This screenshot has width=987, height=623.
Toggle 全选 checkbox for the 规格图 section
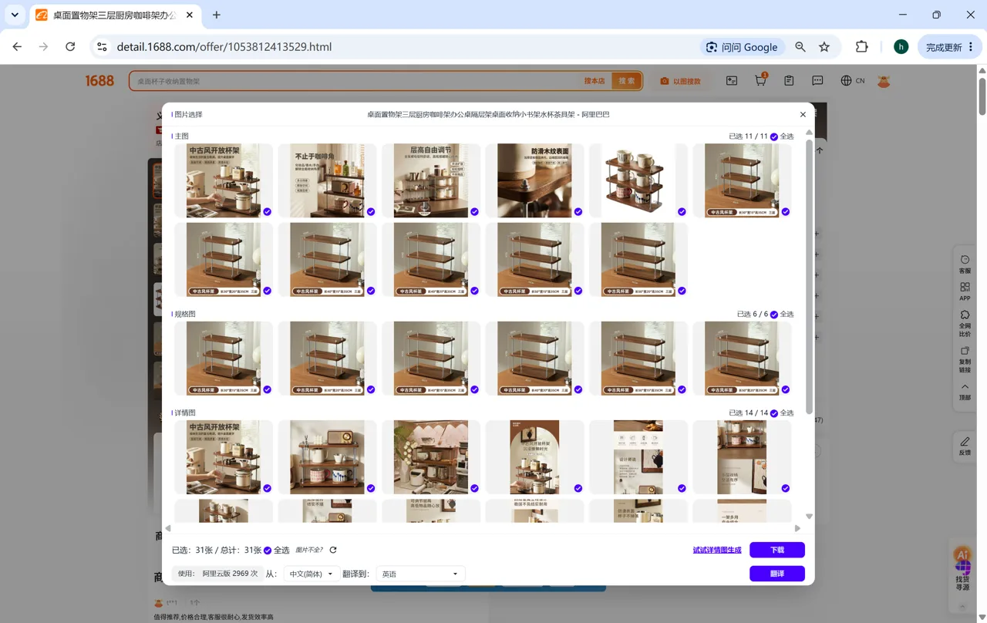[x=774, y=315]
